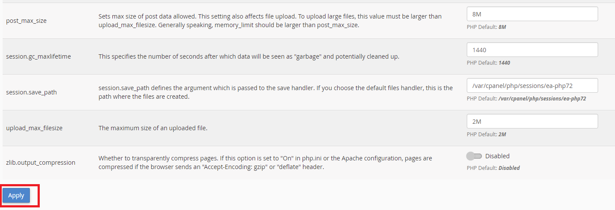
Task: Click "The maximum size of an uploaded file" description
Action: pyautogui.click(x=153, y=128)
